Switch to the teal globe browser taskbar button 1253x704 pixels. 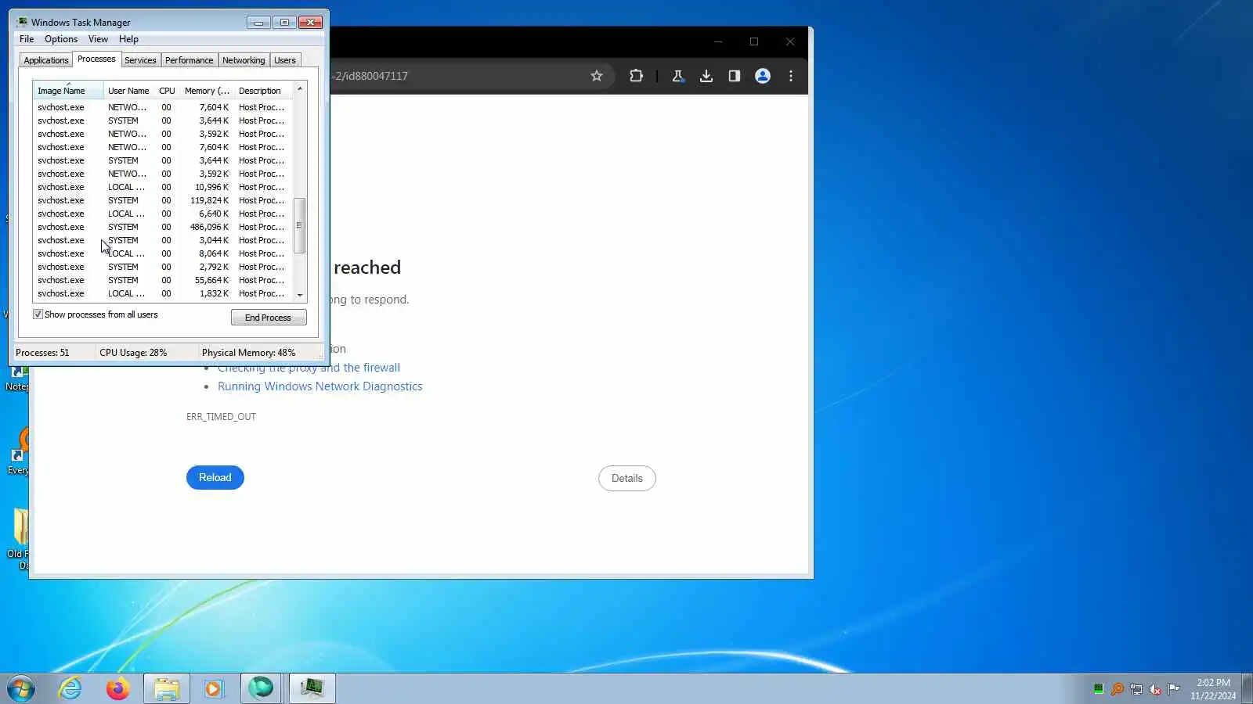click(x=262, y=688)
